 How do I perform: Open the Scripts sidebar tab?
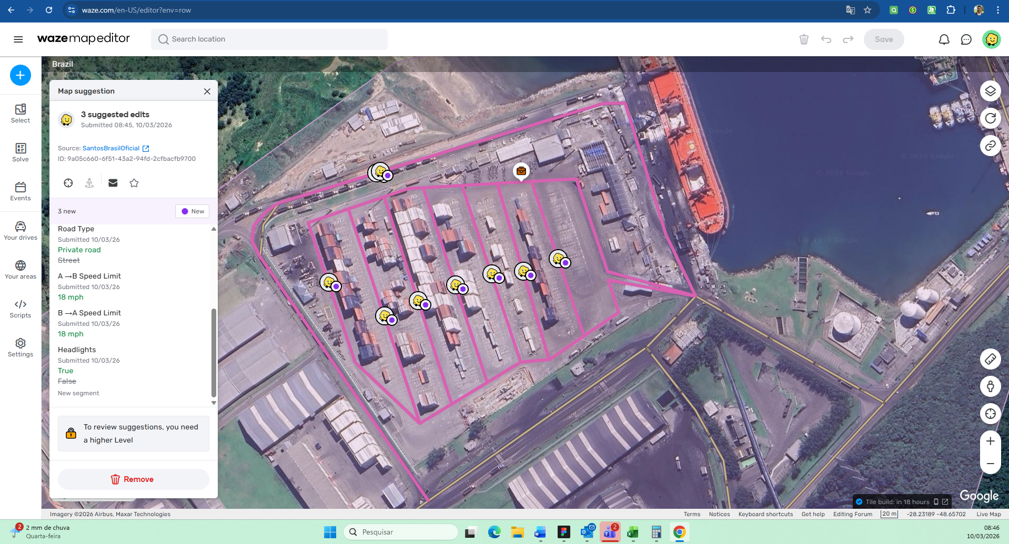[21, 309]
